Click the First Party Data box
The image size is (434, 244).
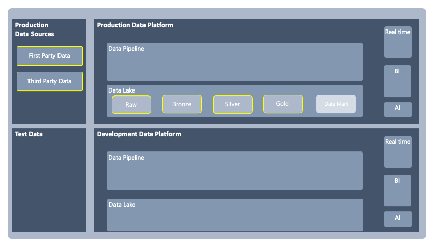coord(49,56)
